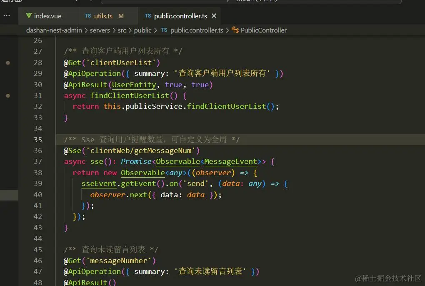
Task: Click Promise type on line 37
Action: pos(136,162)
